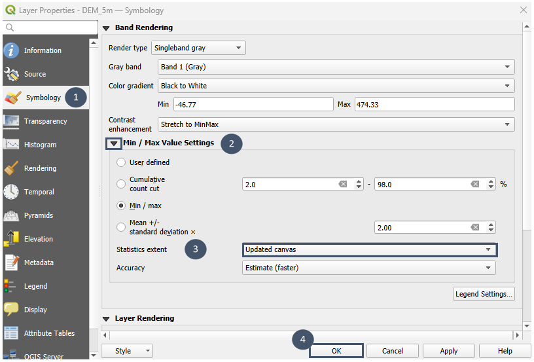Viewport: 534px width, 362px height.
Task: Open the Color gradient dropdown
Action: click(336, 86)
